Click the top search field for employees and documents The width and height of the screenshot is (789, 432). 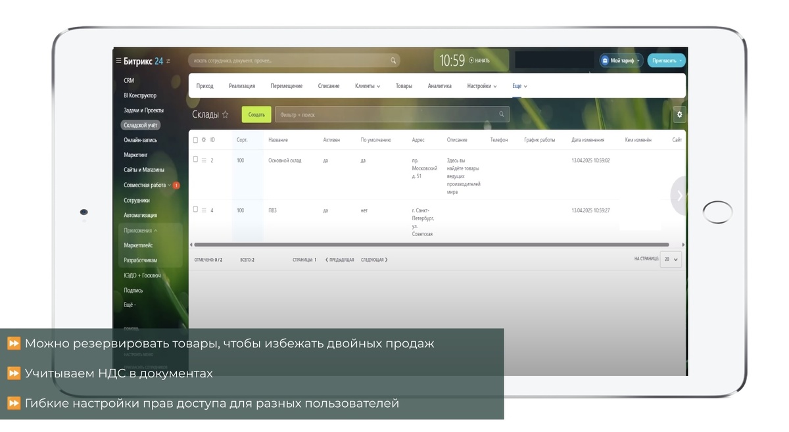click(x=294, y=60)
